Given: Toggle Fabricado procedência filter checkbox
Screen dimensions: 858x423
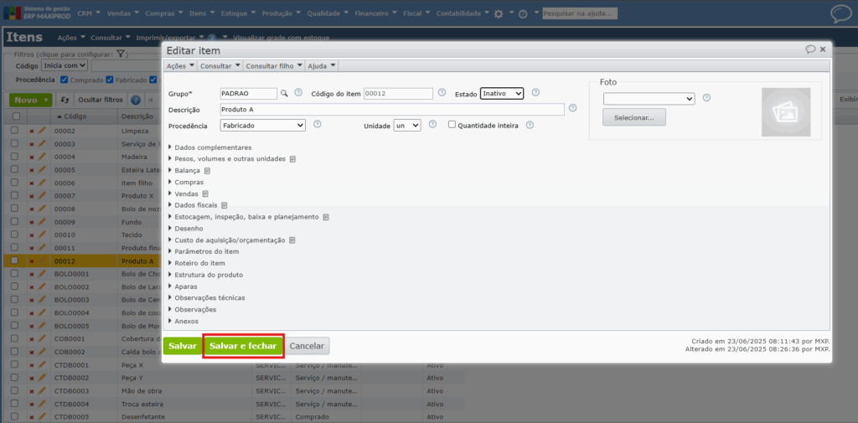Looking at the screenshot, I should pos(110,80).
